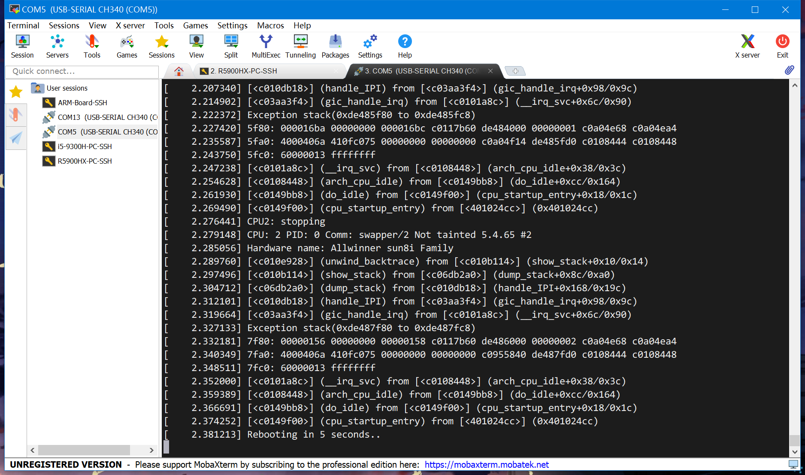Select the sidebar Macros paper plane icon
Viewport: 805px width, 475px height.
click(x=16, y=138)
